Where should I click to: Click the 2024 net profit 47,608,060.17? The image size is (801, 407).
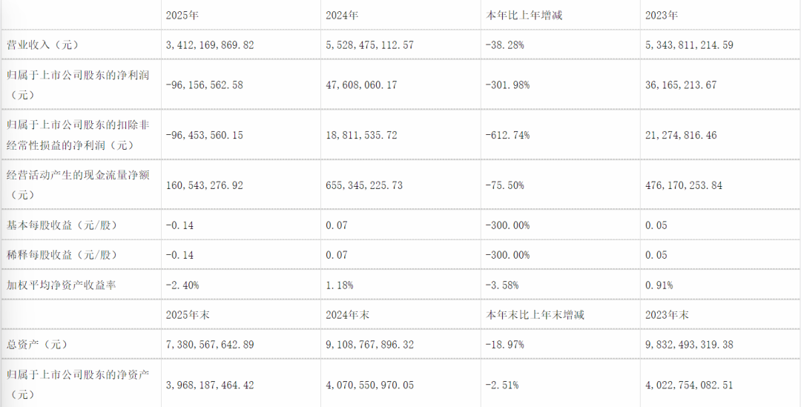pos(361,85)
